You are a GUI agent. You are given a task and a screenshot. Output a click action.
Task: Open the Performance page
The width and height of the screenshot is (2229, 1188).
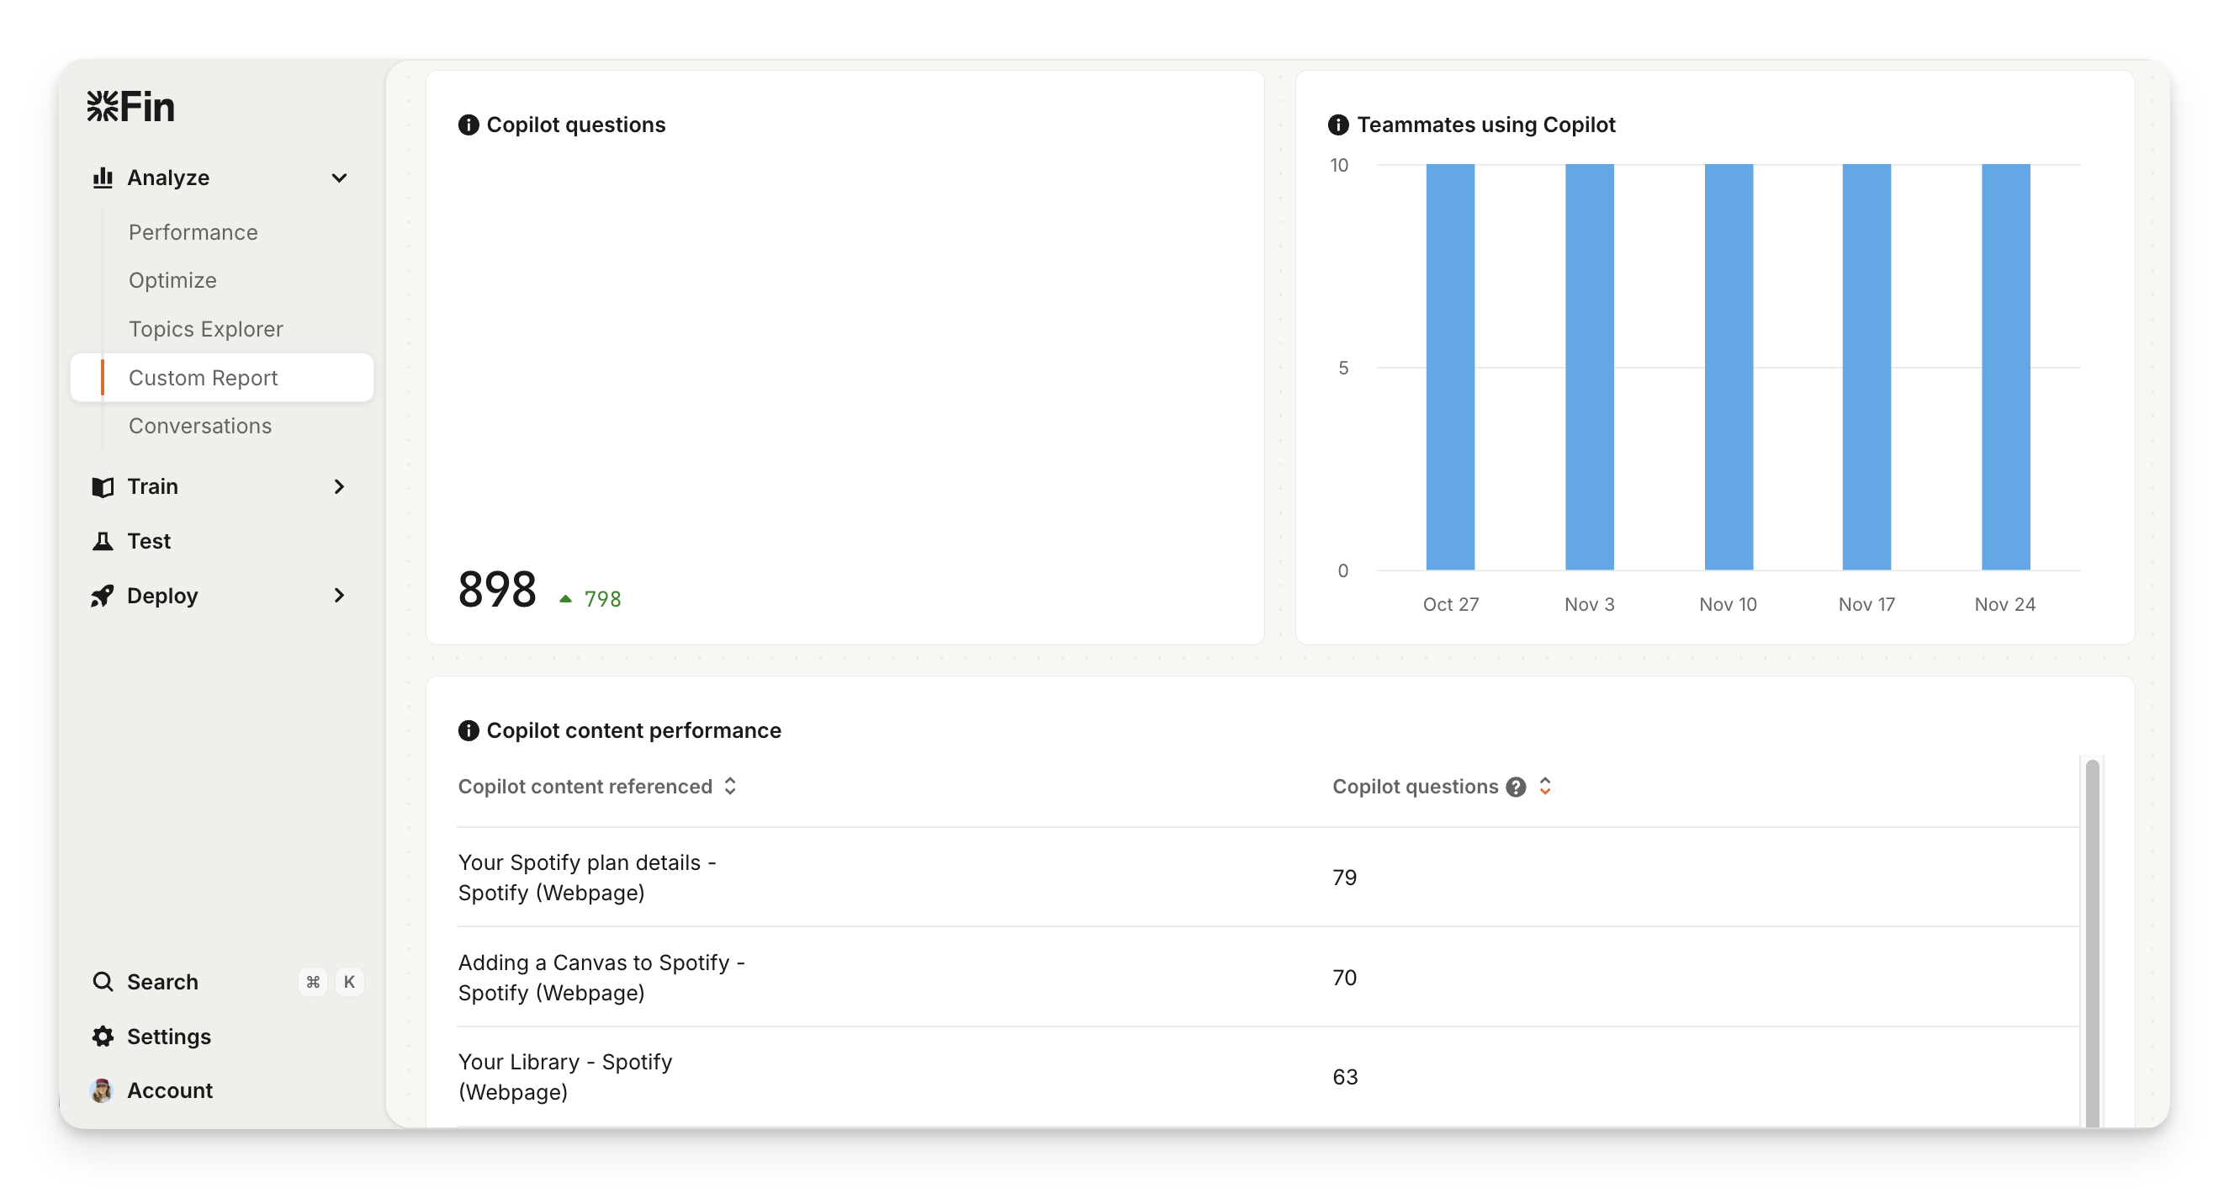point(193,232)
